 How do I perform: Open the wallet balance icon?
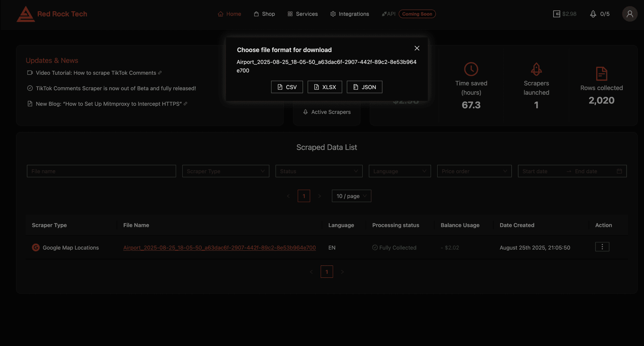point(557,14)
